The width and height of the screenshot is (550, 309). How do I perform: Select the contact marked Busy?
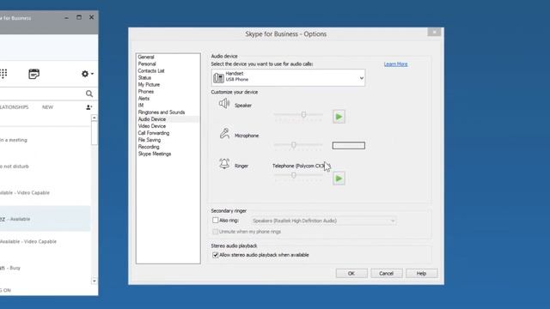(46, 268)
